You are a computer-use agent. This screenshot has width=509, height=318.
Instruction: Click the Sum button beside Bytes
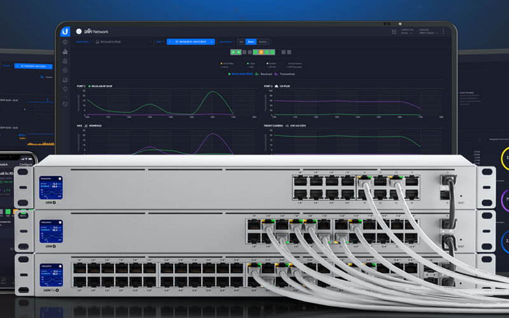[241, 41]
